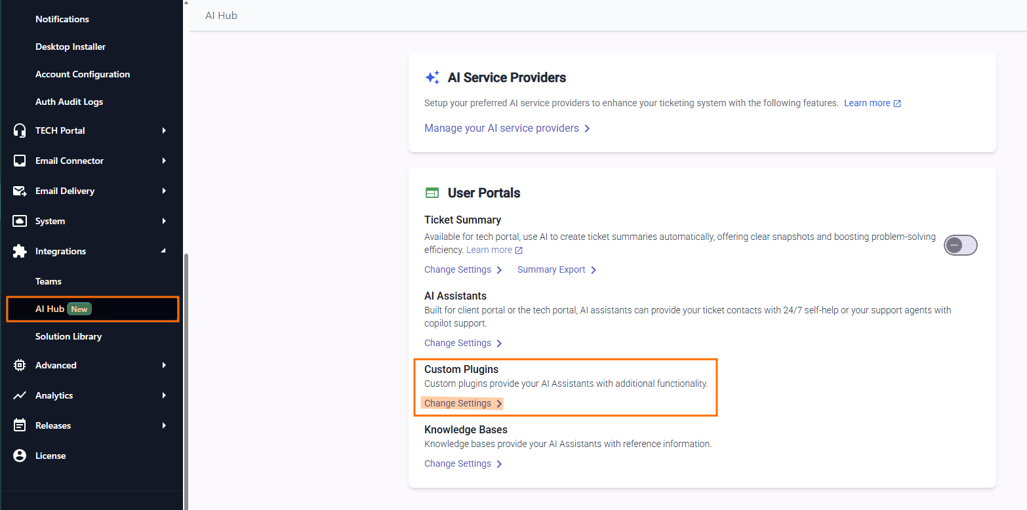The width and height of the screenshot is (1027, 510).
Task: Expand the Analytics submenu arrow
Action: click(164, 395)
